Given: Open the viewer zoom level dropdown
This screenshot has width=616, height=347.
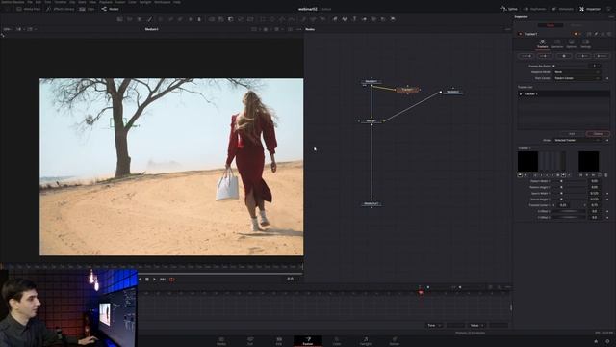Looking at the screenshot, I should tap(7, 29).
